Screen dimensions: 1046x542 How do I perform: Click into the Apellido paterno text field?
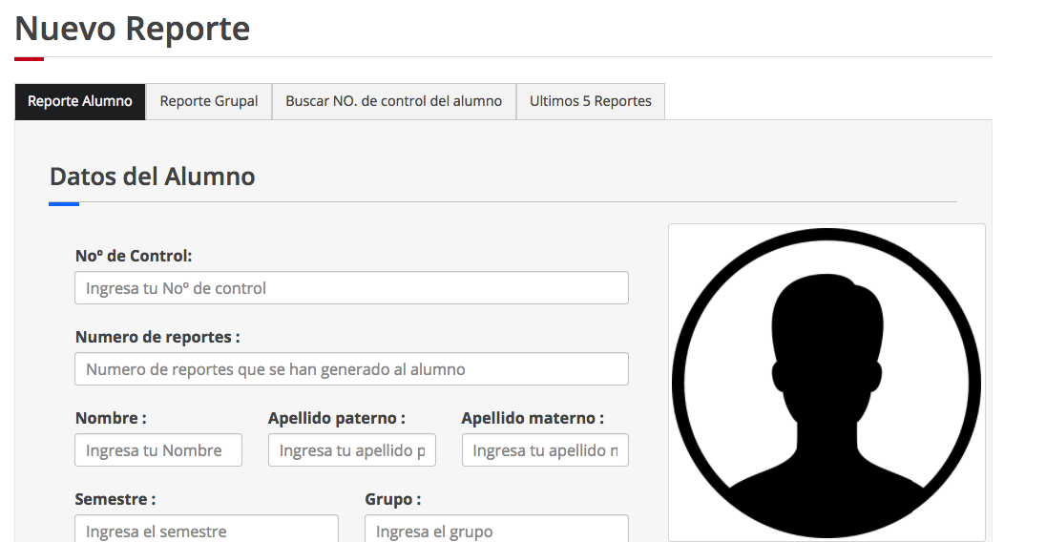pyautogui.click(x=351, y=450)
